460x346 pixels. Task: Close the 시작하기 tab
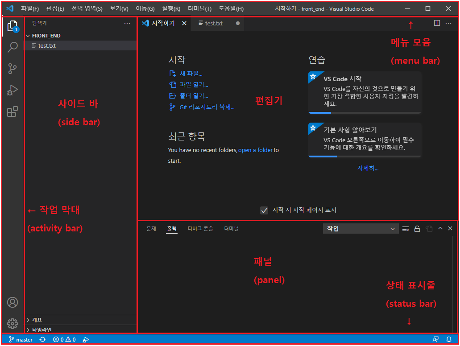click(x=184, y=23)
